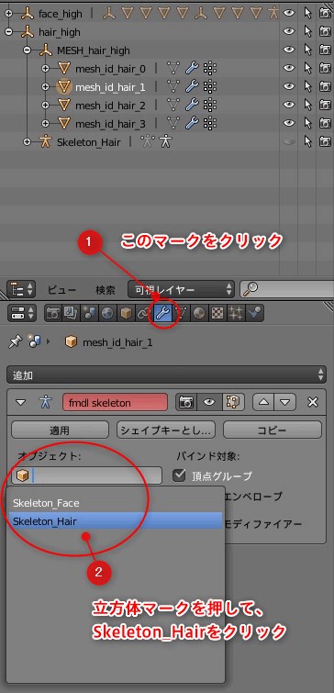Click vertex groups icon on mesh_id_hair_3 row
Viewport: 334px width, 693px height.
pyautogui.click(x=209, y=124)
